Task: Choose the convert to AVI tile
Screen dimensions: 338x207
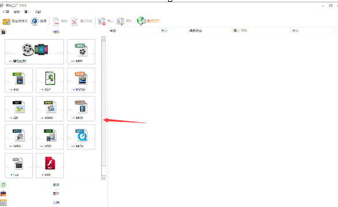Action: click(x=19, y=80)
